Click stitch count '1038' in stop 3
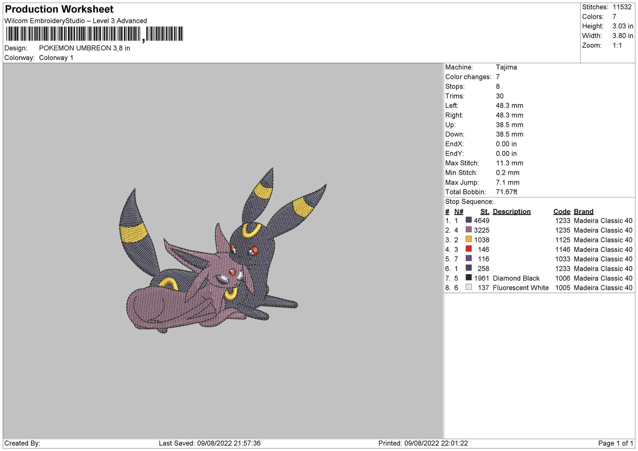This screenshot has width=638, height=451. point(482,240)
